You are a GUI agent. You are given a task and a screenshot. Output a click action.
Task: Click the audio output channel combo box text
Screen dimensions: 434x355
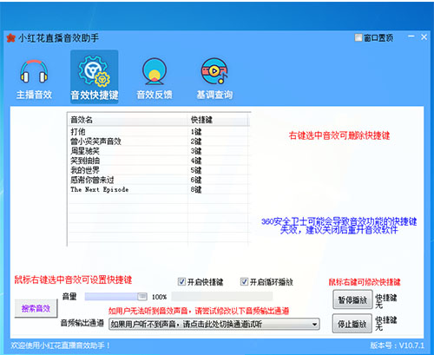(x=187, y=325)
